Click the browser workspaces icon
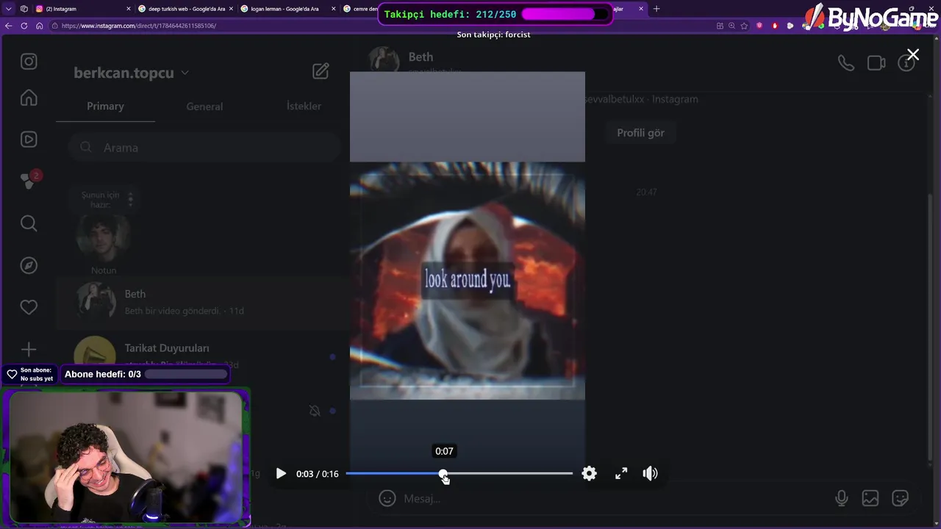The image size is (941, 529). [24, 9]
